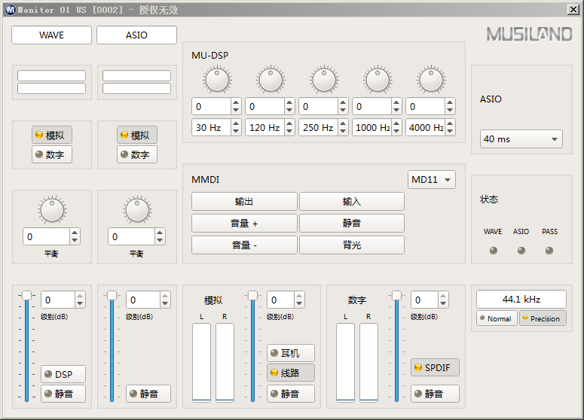The image size is (584, 420).
Task: Click the ASIO balance knob
Action: 137,210
